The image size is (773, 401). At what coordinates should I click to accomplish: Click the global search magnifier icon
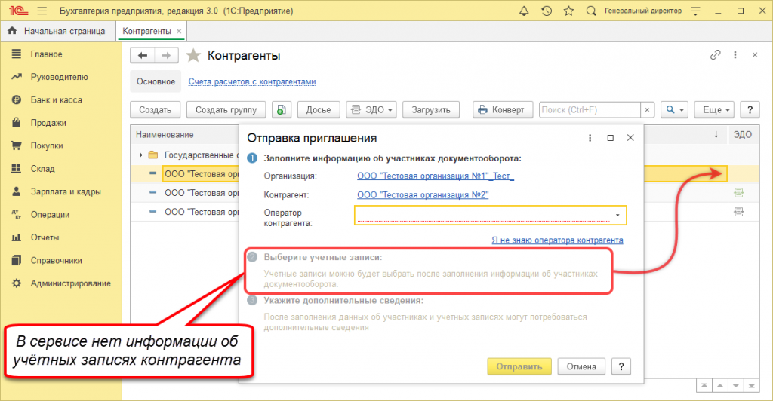[x=591, y=11]
